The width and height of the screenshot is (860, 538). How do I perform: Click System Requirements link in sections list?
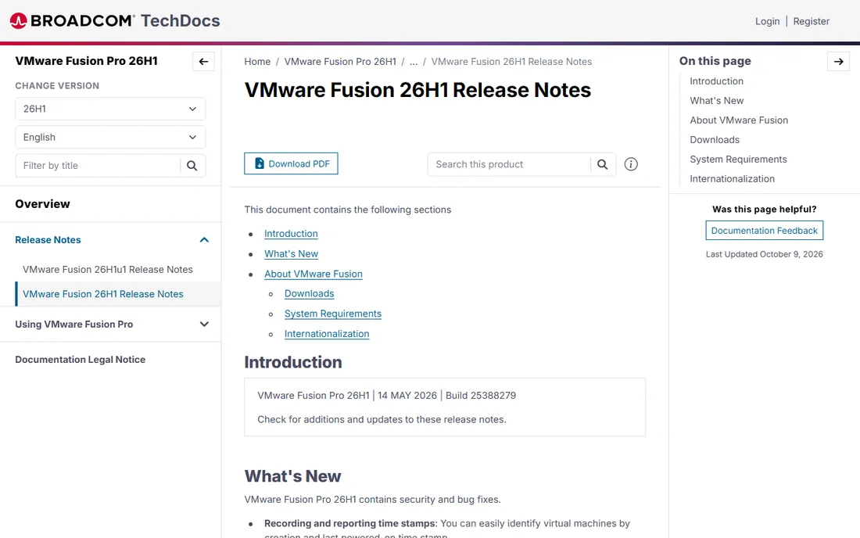pos(332,314)
